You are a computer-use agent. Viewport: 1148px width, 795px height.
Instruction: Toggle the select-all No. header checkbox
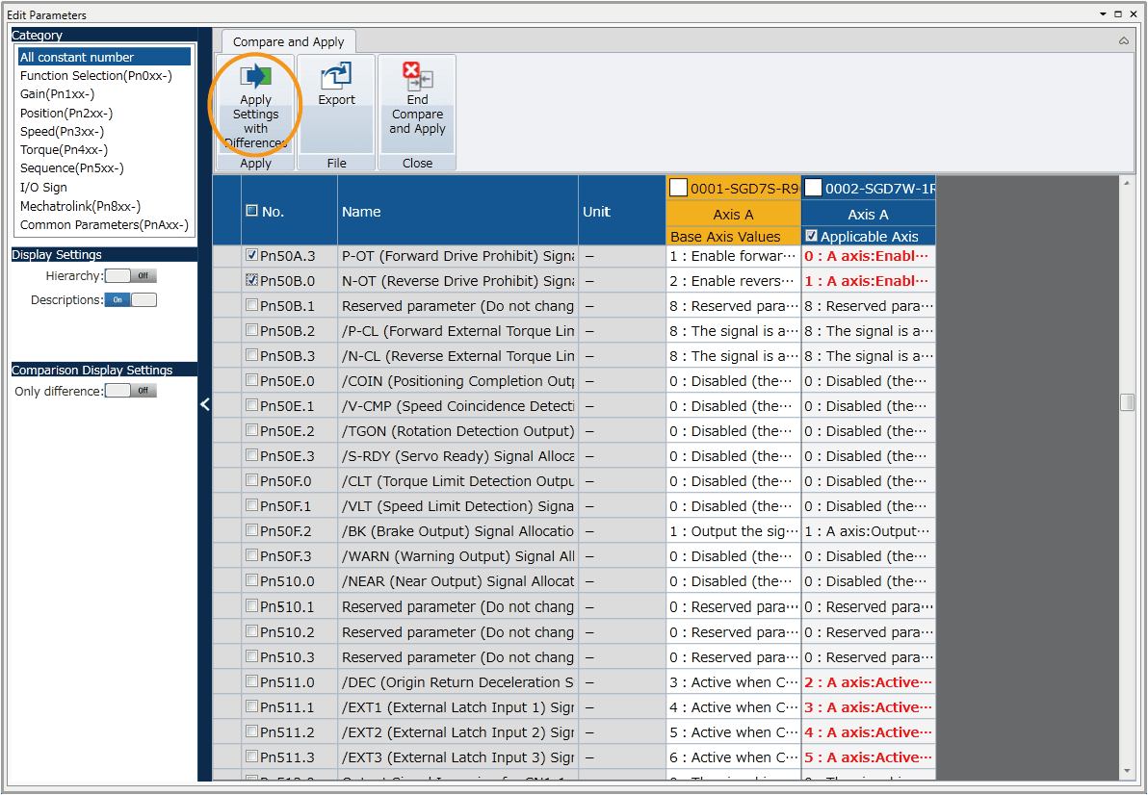point(252,211)
